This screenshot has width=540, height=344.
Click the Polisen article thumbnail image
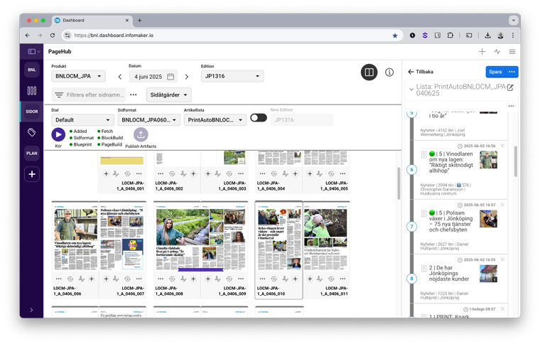(x=488, y=219)
